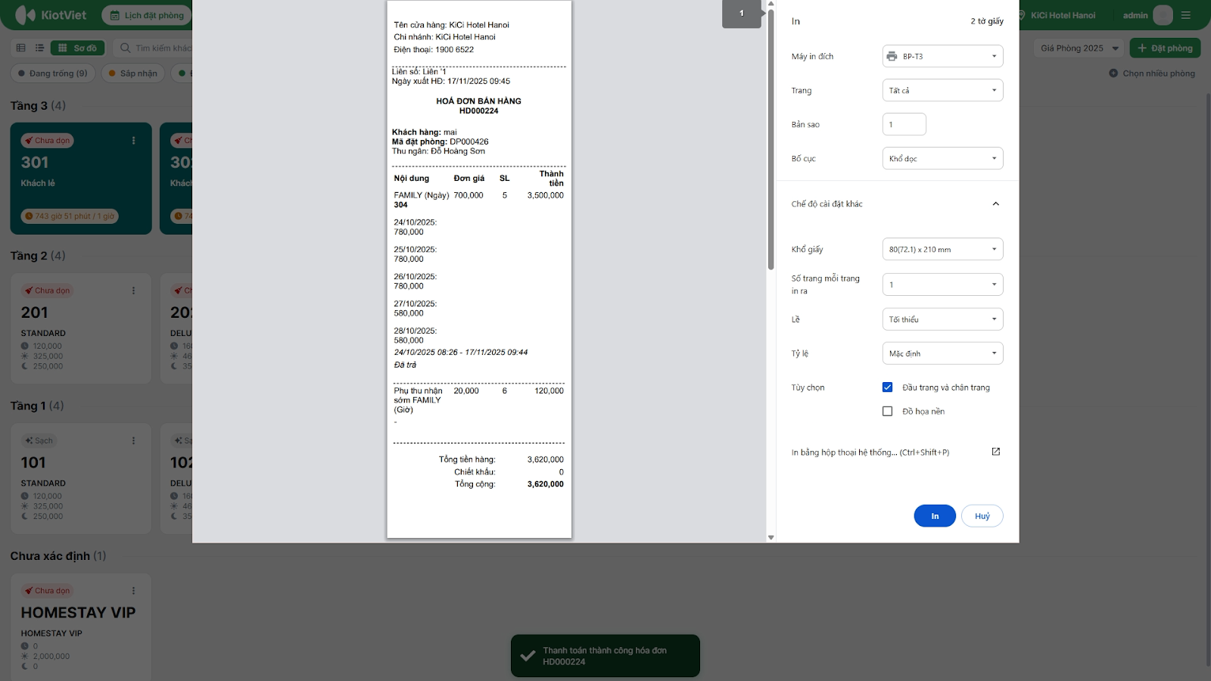Click the Đặt phòng button

(x=1166, y=48)
